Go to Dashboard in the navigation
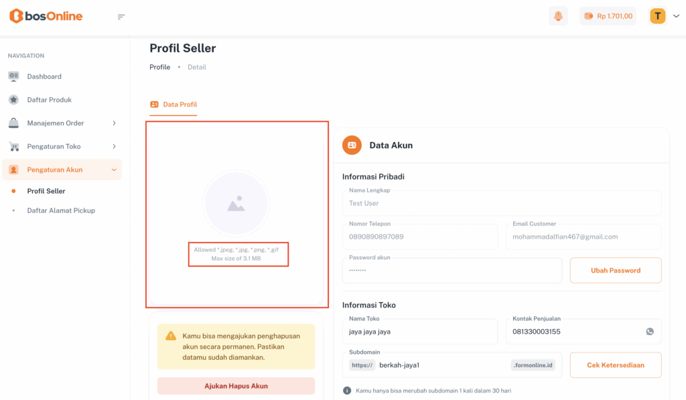Image resolution: width=686 pixels, height=400 pixels. (x=44, y=76)
